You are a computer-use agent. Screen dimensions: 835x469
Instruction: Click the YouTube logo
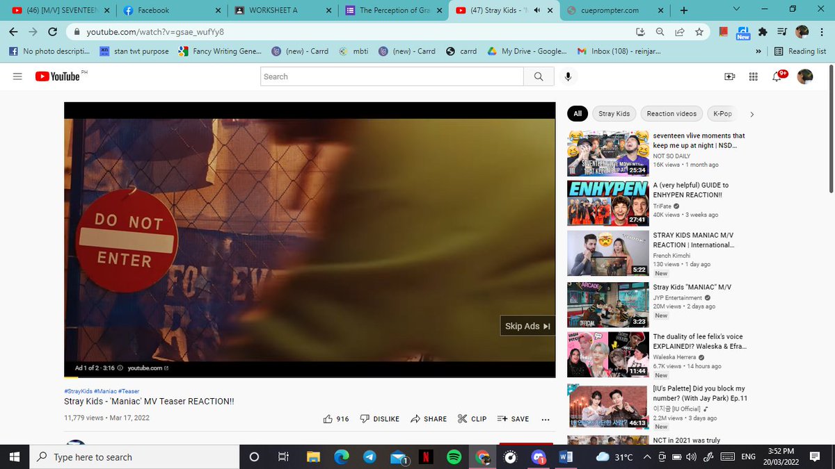pyautogui.click(x=59, y=76)
